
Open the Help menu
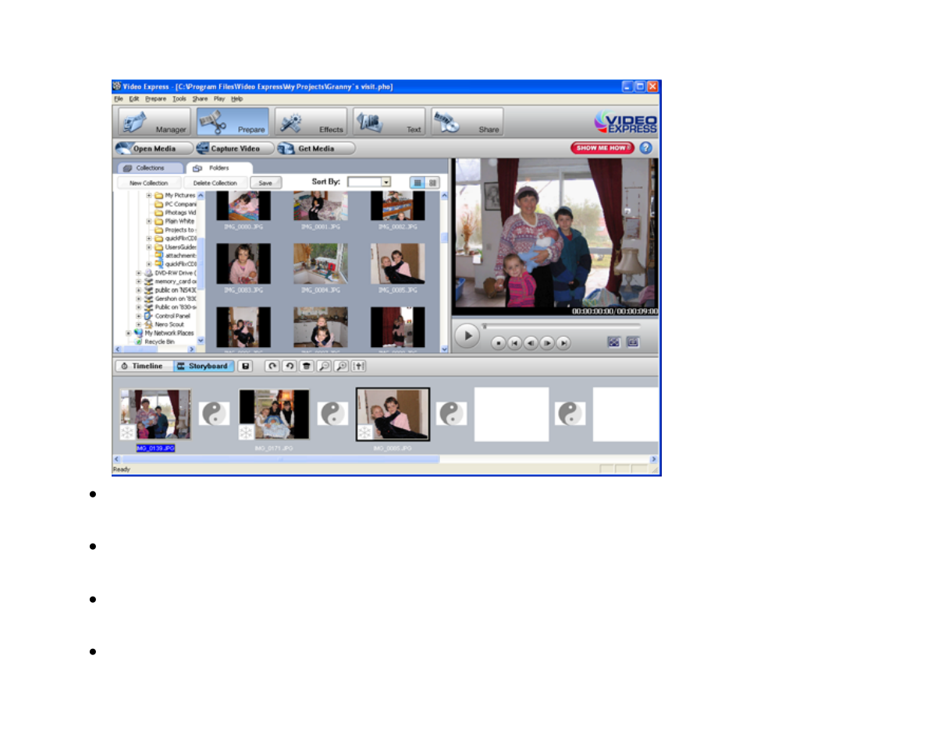point(237,99)
